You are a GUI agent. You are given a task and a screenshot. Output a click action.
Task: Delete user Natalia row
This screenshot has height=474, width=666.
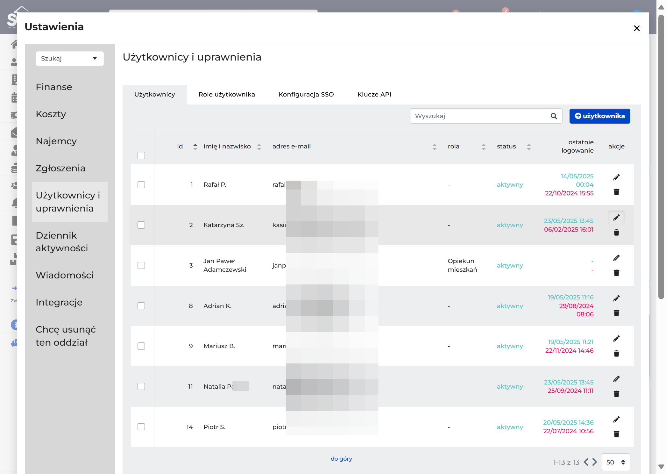click(616, 394)
